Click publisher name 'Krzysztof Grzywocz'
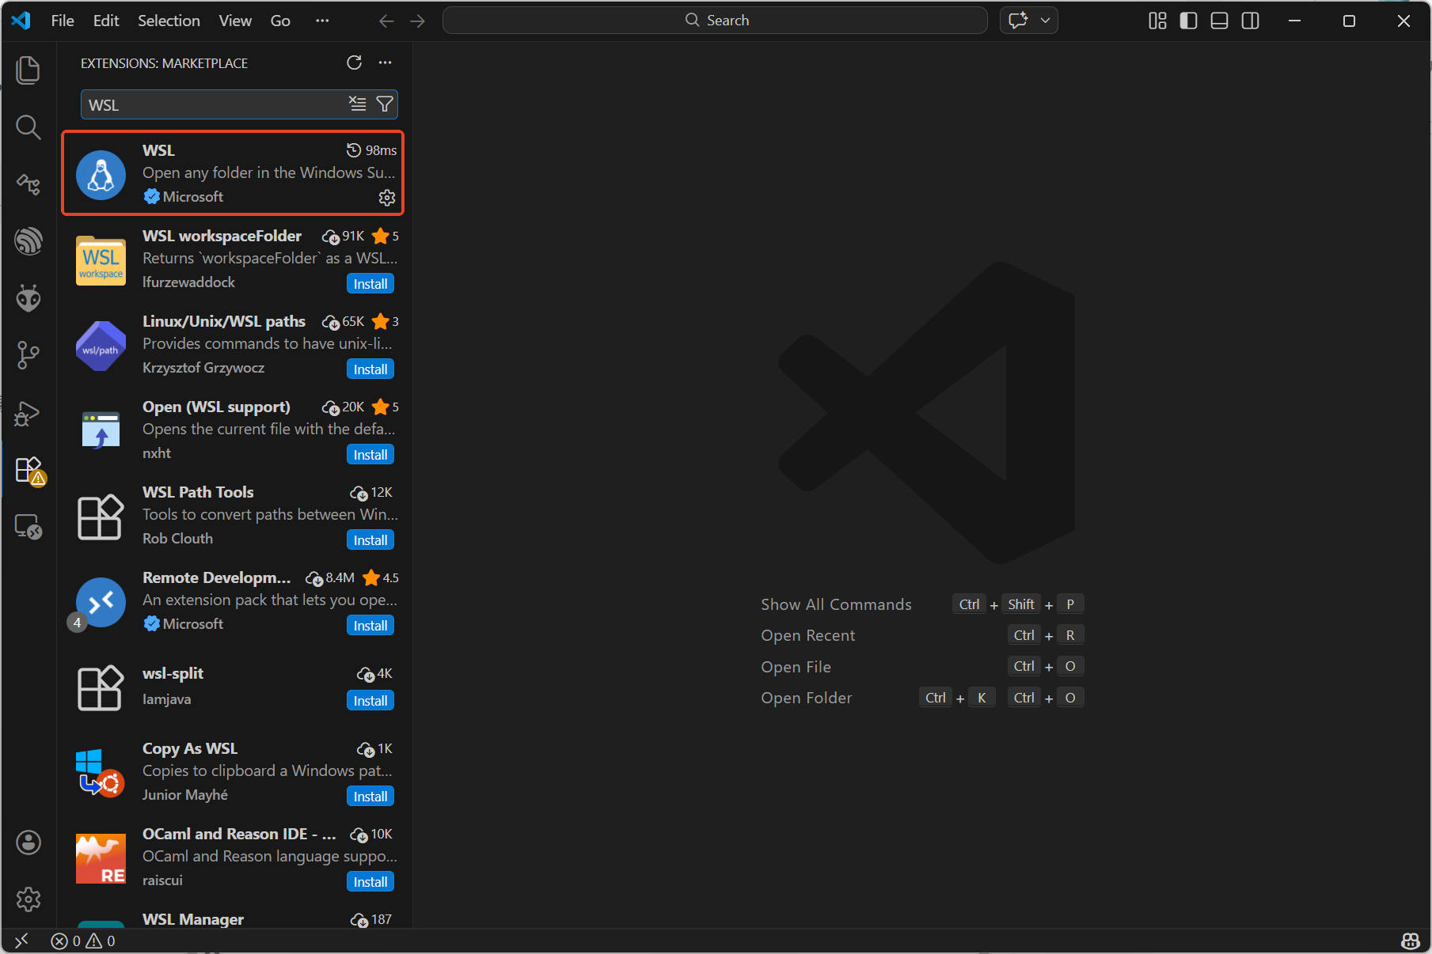Viewport: 1432px width, 954px height. (203, 368)
